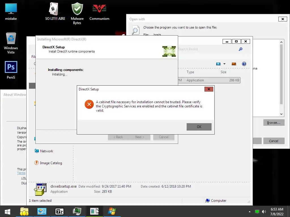Confirm the DirectX error with OK
290x217 pixels.
pyautogui.click(x=199, y=127)
